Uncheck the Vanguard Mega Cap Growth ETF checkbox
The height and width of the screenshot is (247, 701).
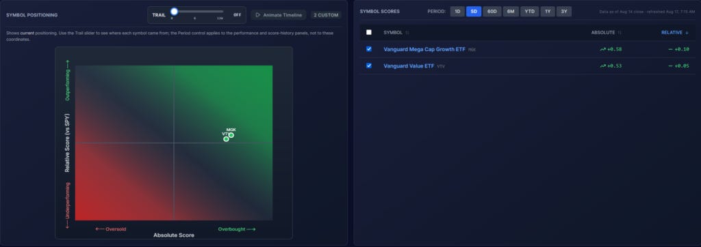pos(369,49)
